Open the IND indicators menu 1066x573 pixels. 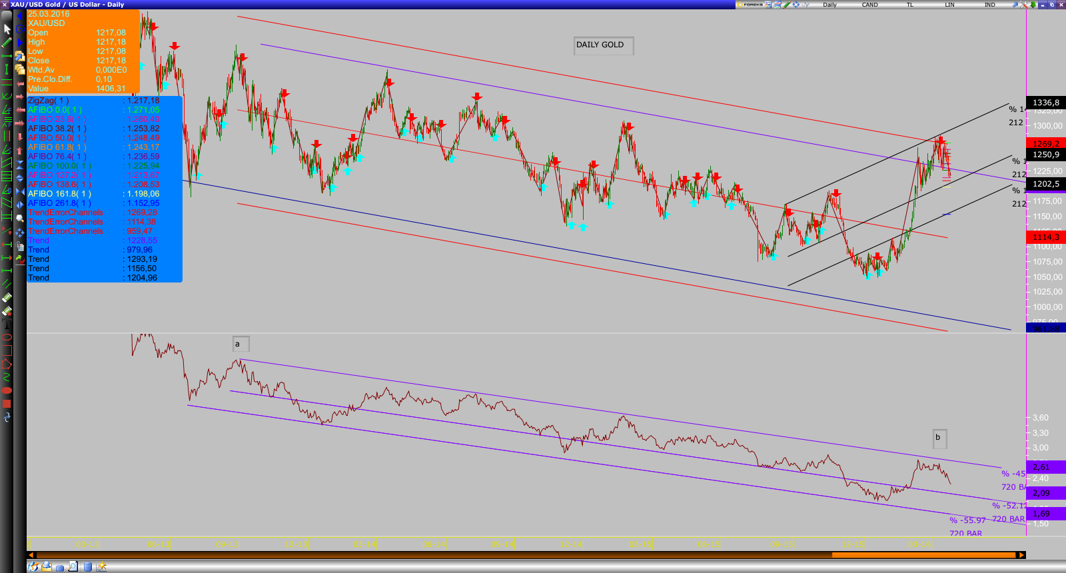[x=989, y=5]
